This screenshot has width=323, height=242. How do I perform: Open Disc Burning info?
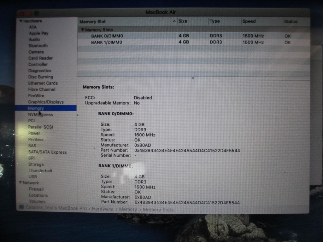(x=41, y=77)
